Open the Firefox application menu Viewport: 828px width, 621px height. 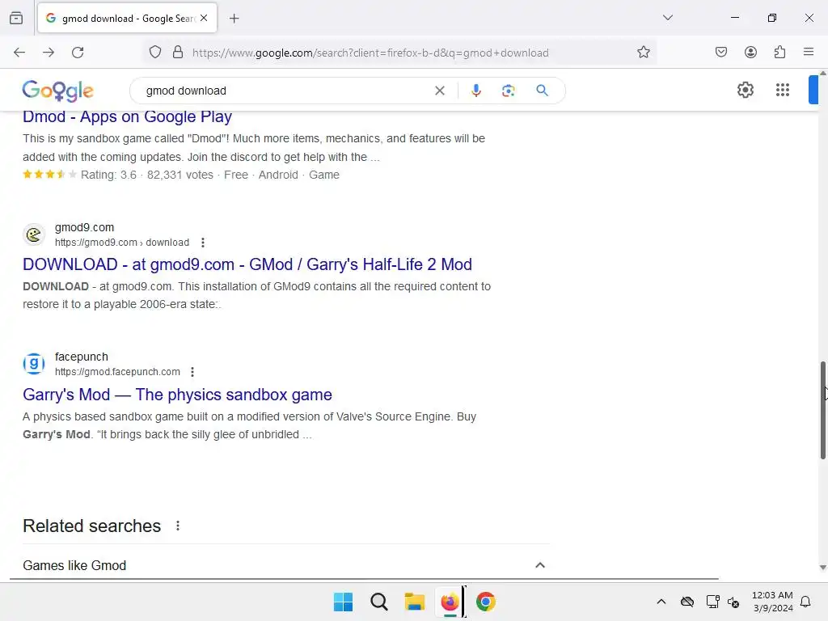pos(809,52)
